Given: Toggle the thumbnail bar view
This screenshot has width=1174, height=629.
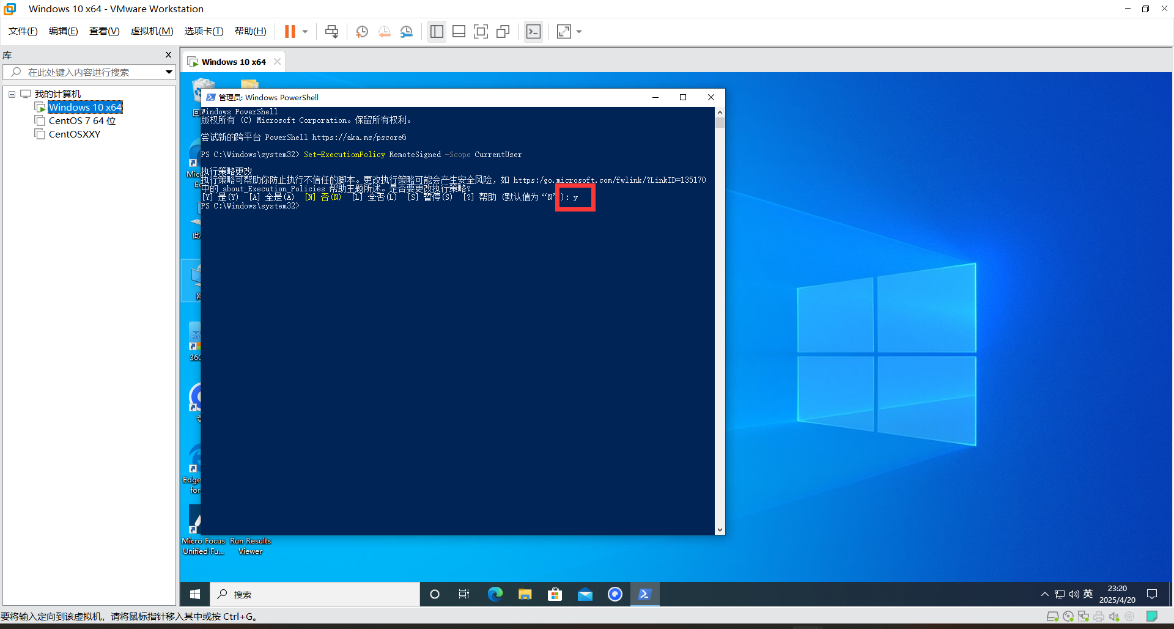Looking at the screenshot, I should coord(459,31).
